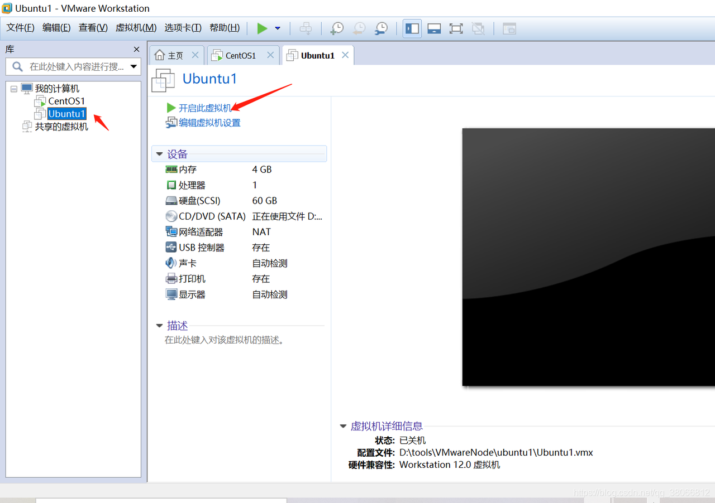The width and height of the screenshot is (715, 503).
Task: Collapse the 设备 devices section
Action: pos(160,154)
